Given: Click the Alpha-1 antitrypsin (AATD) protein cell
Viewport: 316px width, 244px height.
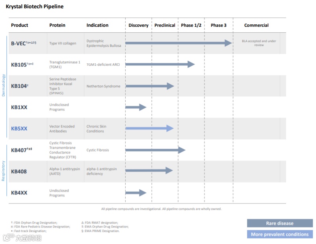Looking at the screenshot, I should point(65,171).
